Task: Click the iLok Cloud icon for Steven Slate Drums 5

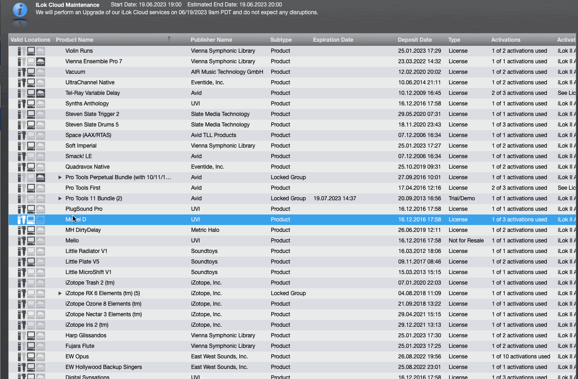Action: [x=41, y=125]
